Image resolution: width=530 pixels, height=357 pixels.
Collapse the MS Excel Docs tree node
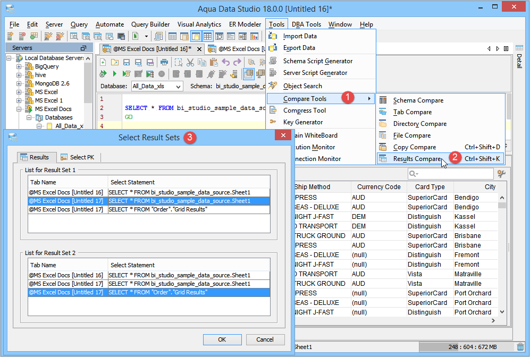pyautogui.click(x=19, y=109)
